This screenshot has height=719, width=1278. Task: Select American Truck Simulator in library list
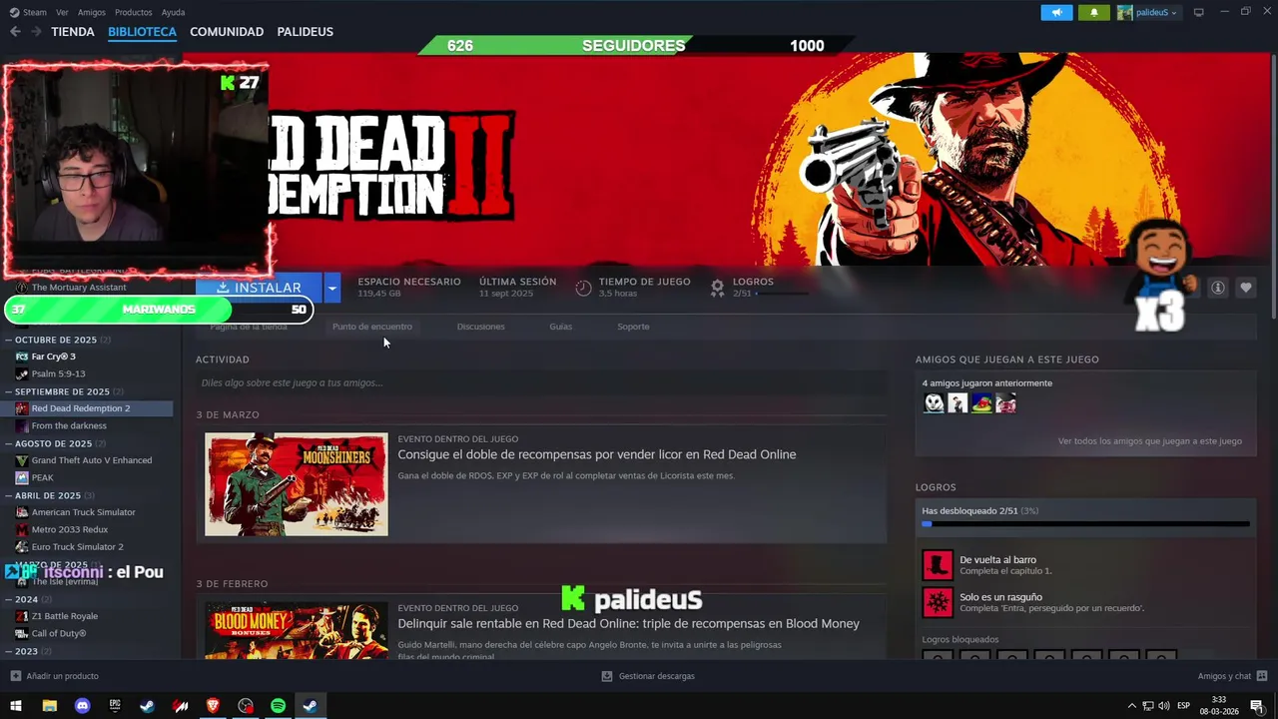coord(83,512)
